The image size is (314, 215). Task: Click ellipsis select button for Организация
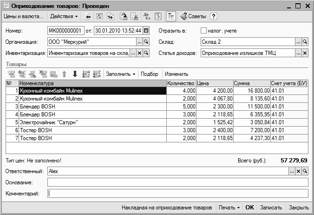[139, 42]
